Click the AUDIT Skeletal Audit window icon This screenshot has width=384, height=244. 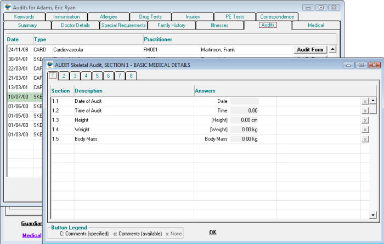coord(50,65)
